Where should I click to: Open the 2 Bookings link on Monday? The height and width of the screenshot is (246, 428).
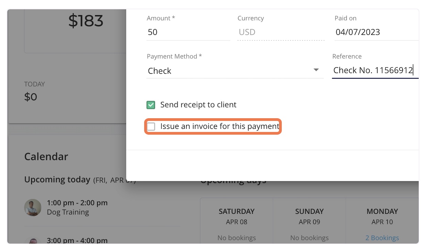click(382, 238)
